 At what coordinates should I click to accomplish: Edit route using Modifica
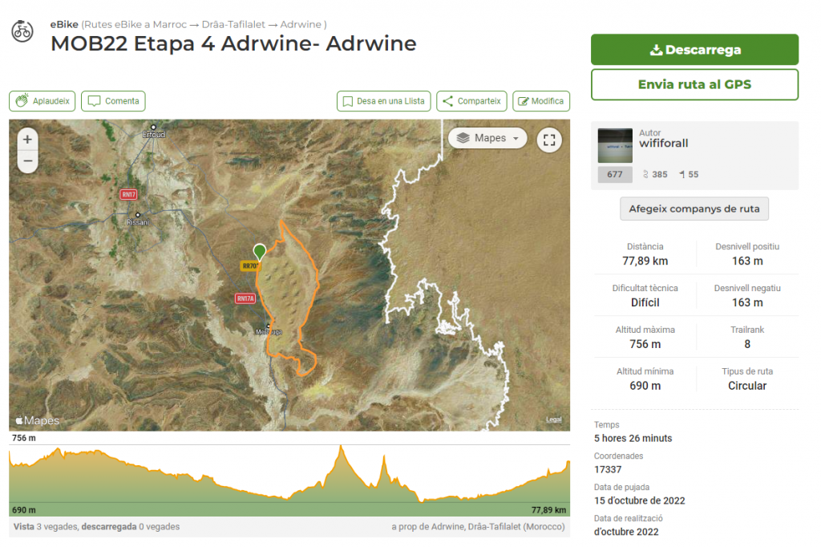click(541, 101)
